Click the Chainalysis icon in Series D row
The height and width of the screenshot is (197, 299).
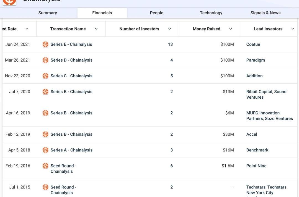45,60
